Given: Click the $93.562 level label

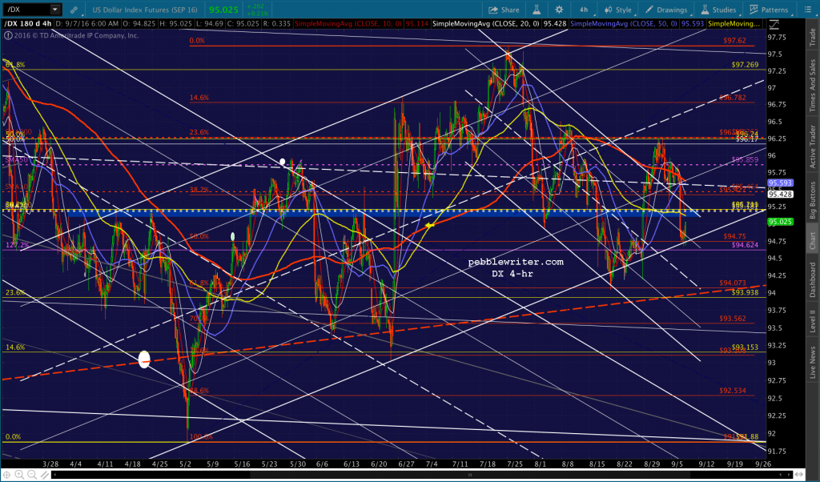Looking at the screenshot, I should pos(732,319).
